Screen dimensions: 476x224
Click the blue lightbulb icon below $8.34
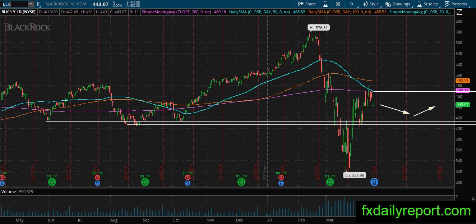281,183
